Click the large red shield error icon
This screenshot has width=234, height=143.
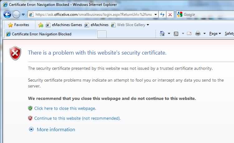[x=15, y=53]
